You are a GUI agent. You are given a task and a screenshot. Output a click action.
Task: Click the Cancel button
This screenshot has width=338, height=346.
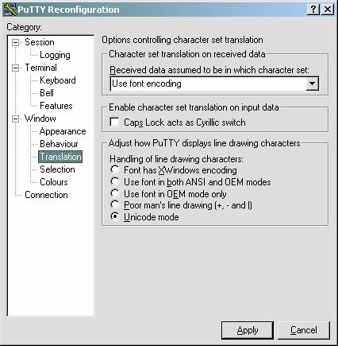pyautogui.click(x=304, y=330)
